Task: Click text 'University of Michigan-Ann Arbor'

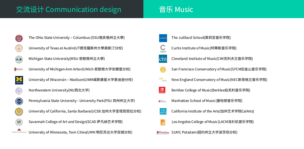Action: click(x=55, y=69)
